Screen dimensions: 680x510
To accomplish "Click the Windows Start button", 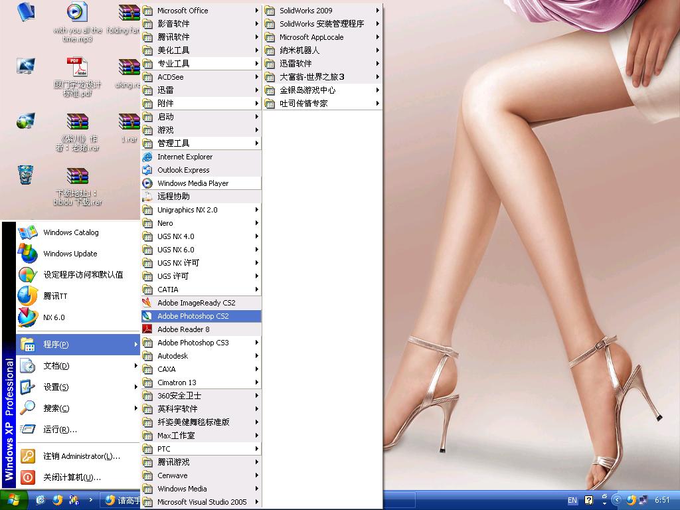I will 14,501.
